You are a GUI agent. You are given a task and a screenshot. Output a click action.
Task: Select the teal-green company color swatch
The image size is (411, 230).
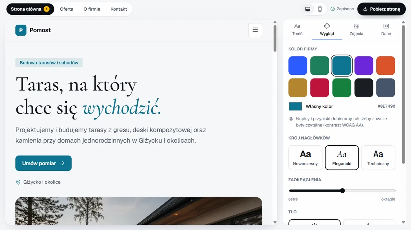coord(320,66)
